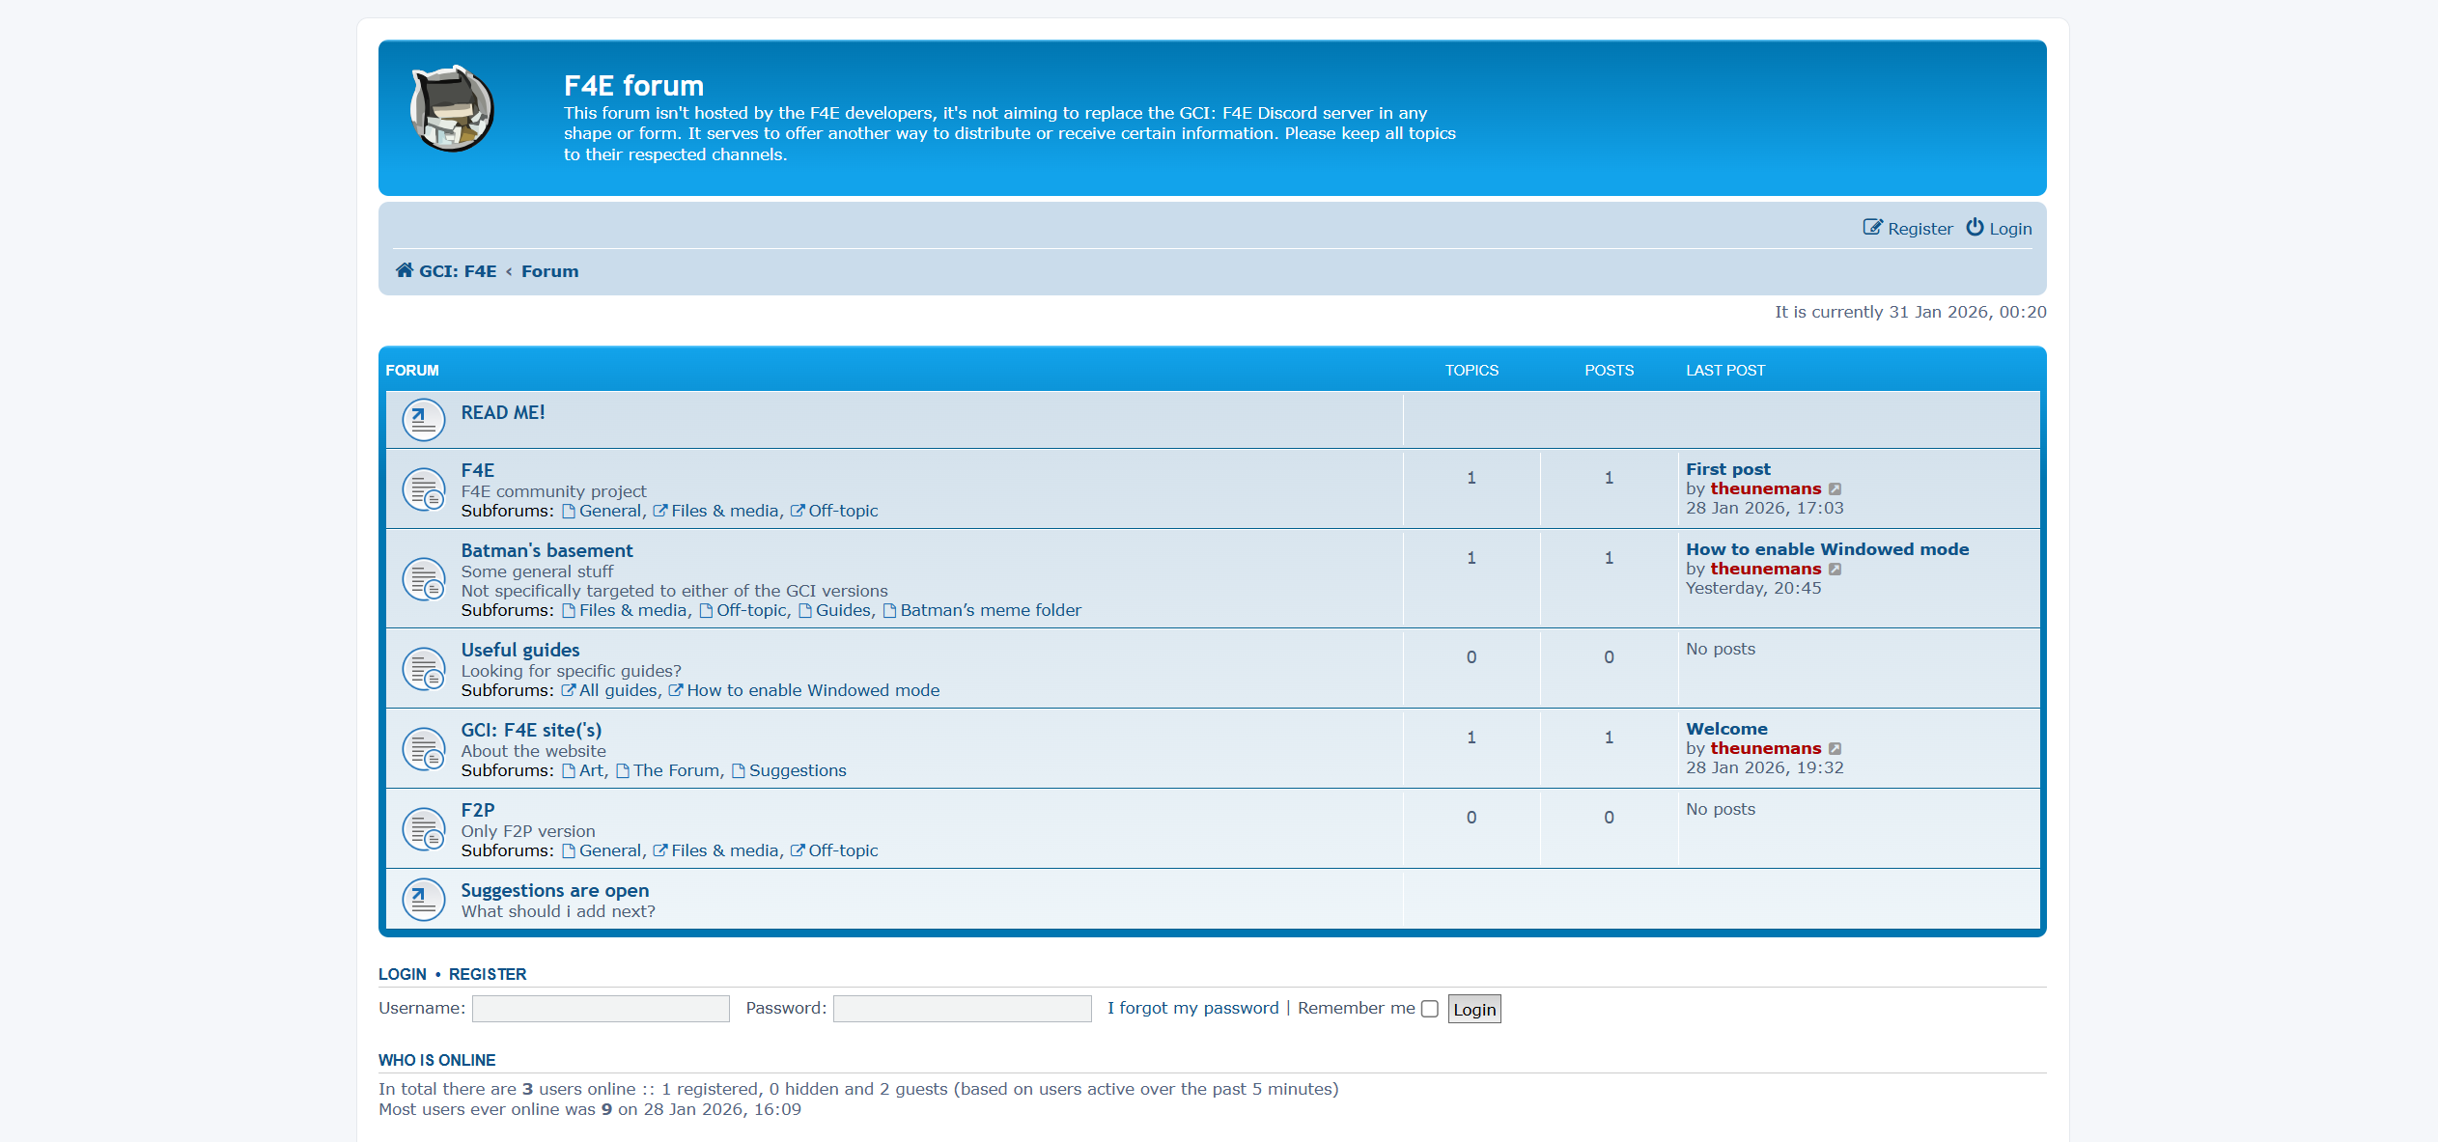Click the Useful guides forum icon
This screenshot has height=1142, width=2438.
[423, 669]
